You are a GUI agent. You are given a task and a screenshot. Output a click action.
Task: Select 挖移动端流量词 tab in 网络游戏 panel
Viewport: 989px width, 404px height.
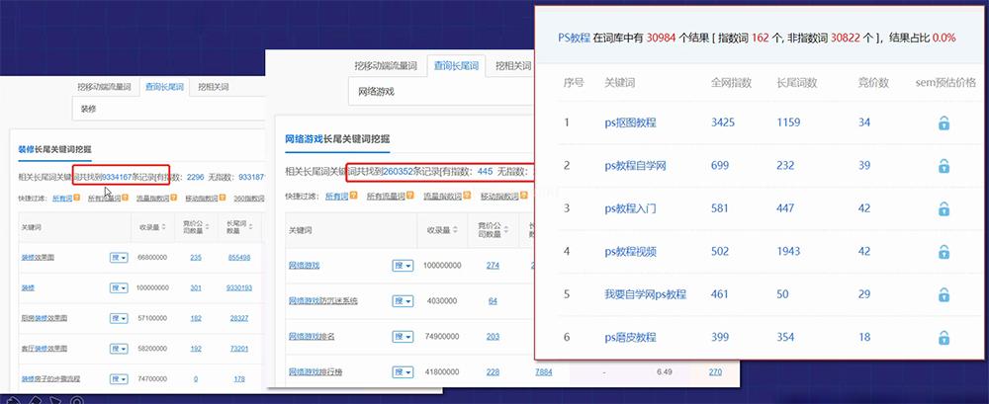[387, 66]
